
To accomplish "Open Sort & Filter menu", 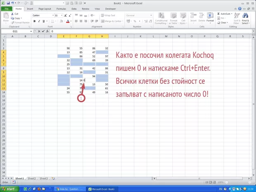I will [237, 19].
